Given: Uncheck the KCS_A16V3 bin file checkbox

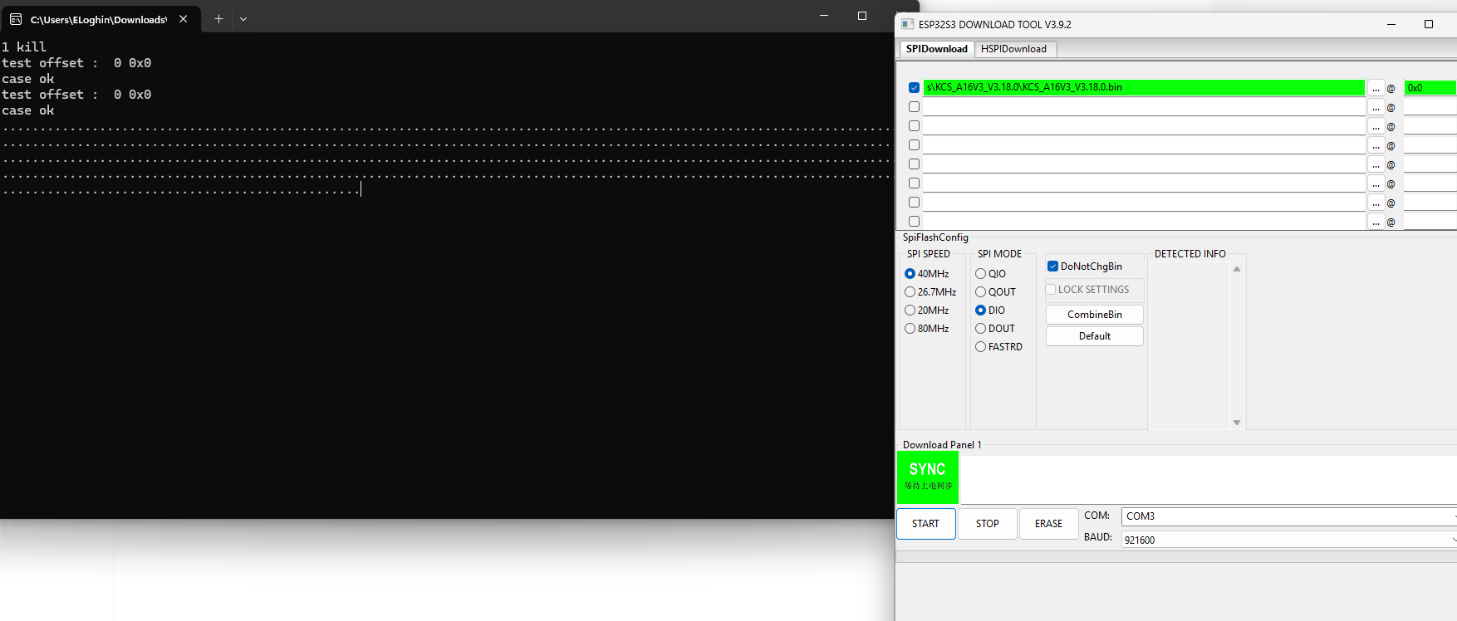Looking at the screenshot, I should [914, 88].
